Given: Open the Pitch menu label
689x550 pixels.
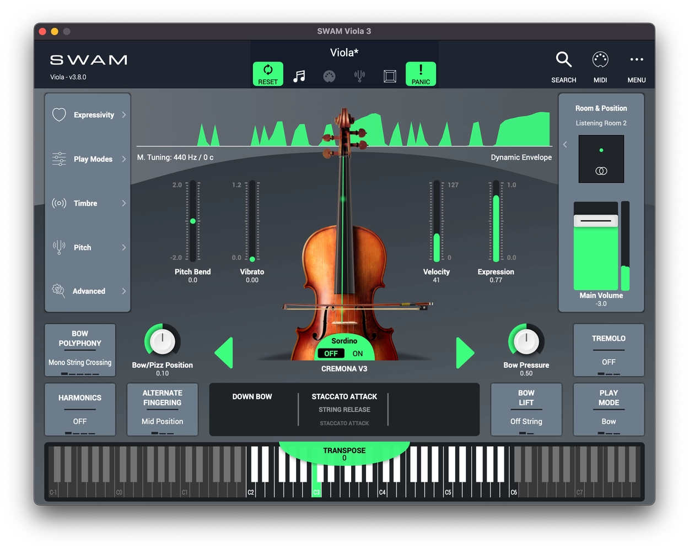Looking at the screenshot, I should [83, 247].
